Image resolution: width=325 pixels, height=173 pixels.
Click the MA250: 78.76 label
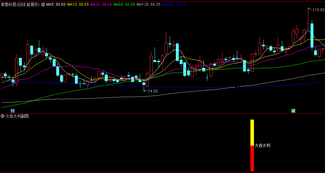click(174, 5)
